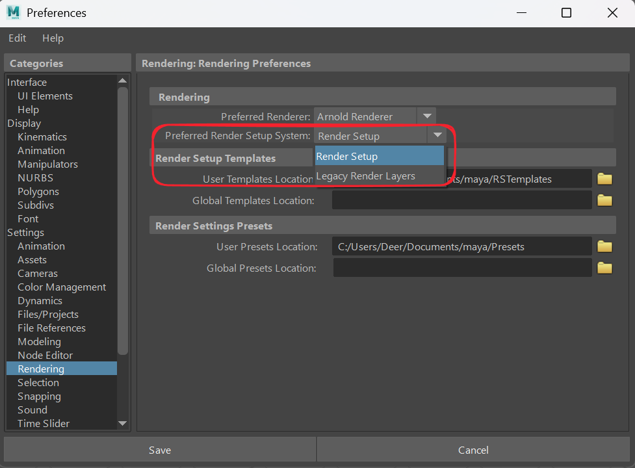Cancel the preferences dialog
This screenshot has height=468, width=635.
point(473,450)
